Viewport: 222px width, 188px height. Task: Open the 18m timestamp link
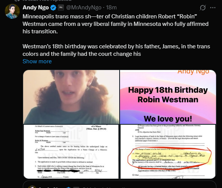click(111, 7)
